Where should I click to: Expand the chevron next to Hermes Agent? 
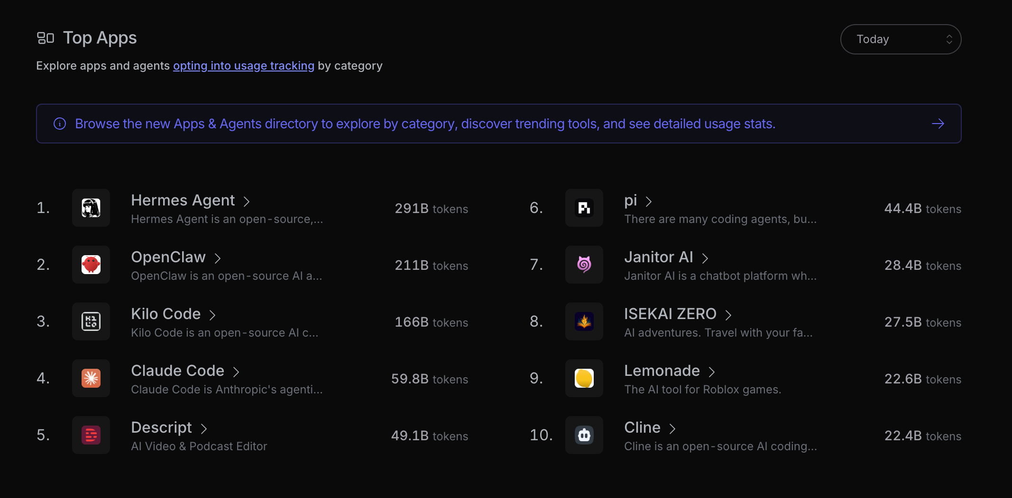pos(247,201)
